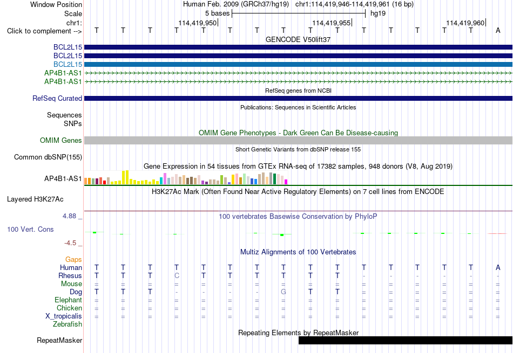Screen dimensions: 513x353
Task: Click the PhyloP -4.5 lower value label
Action: (70, 243)
